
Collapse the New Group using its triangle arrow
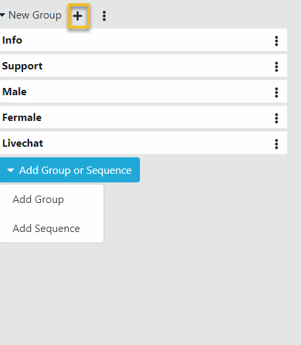(3, 15)
